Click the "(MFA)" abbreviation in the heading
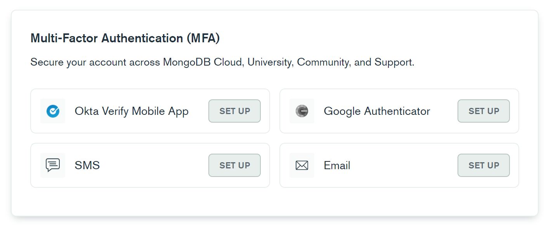546x227 pixels. click(203, 38)
